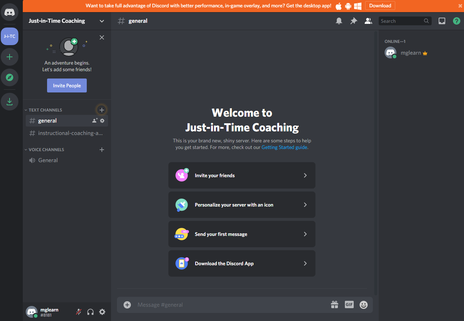Click the #general channel title in header
This screenshot has height=321, width=464.
coord(138,21)
